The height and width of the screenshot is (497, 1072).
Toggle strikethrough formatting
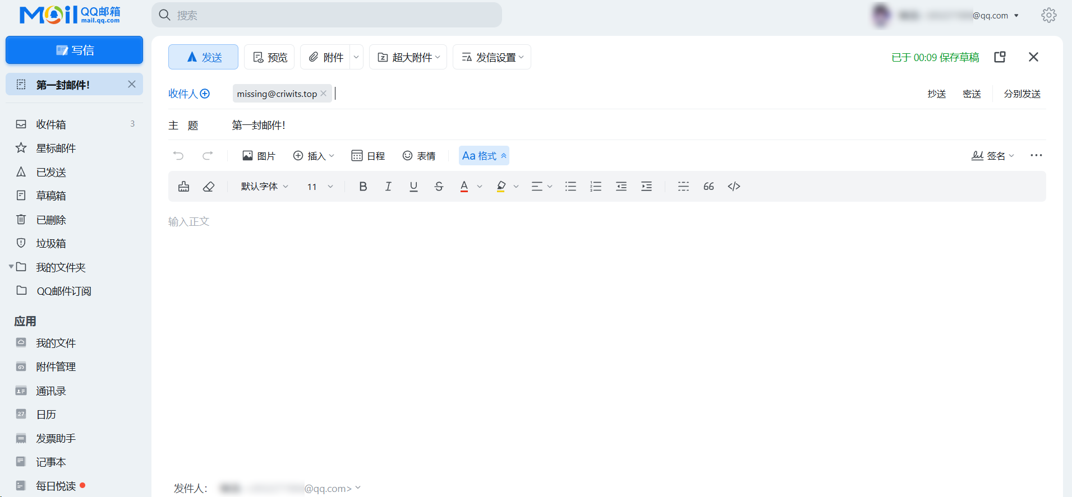(439, 187)
